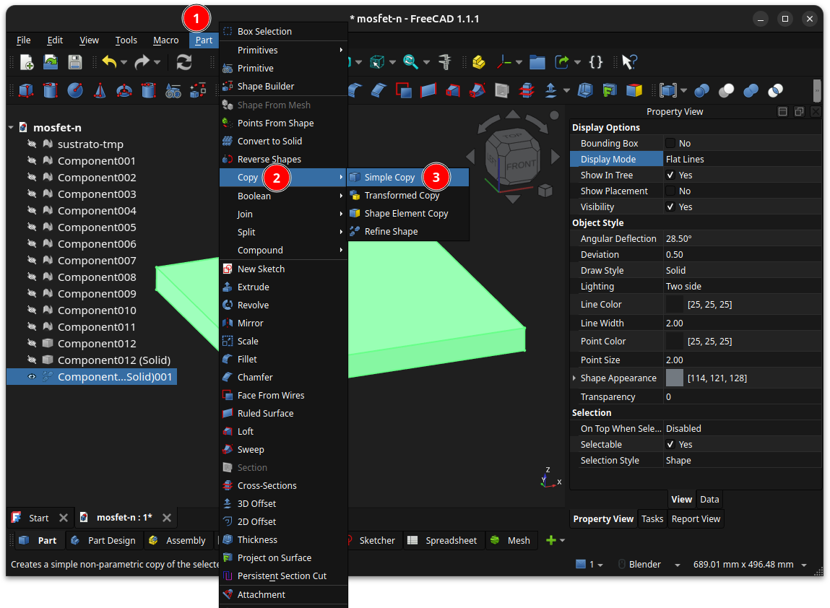Choose Transformed Copy from the submenu
This screenshot has width=830, height=608.
pos(407,195)
